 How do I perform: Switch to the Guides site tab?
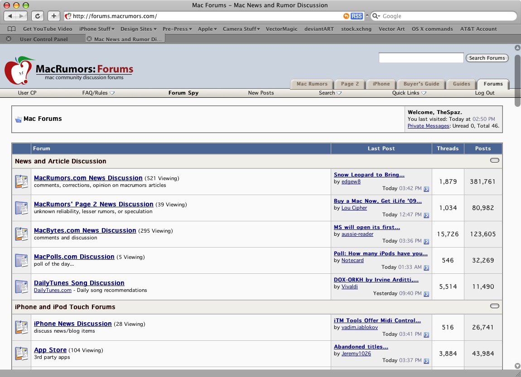(x=462, y=84)
